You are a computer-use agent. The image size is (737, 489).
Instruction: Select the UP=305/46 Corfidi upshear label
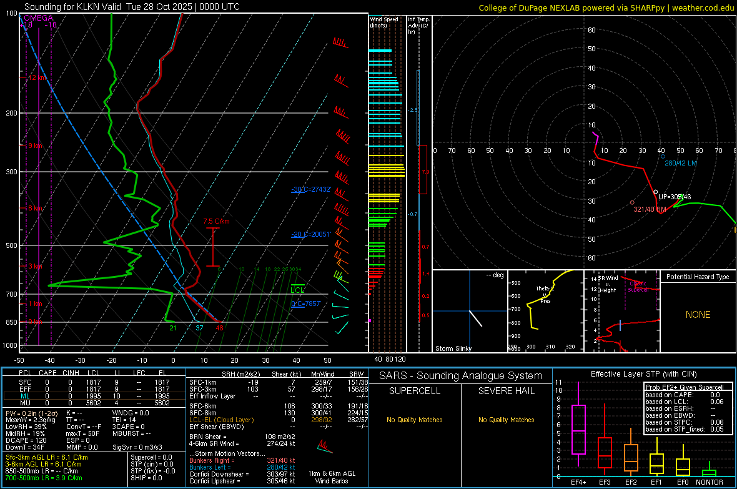tap(675, 197)
